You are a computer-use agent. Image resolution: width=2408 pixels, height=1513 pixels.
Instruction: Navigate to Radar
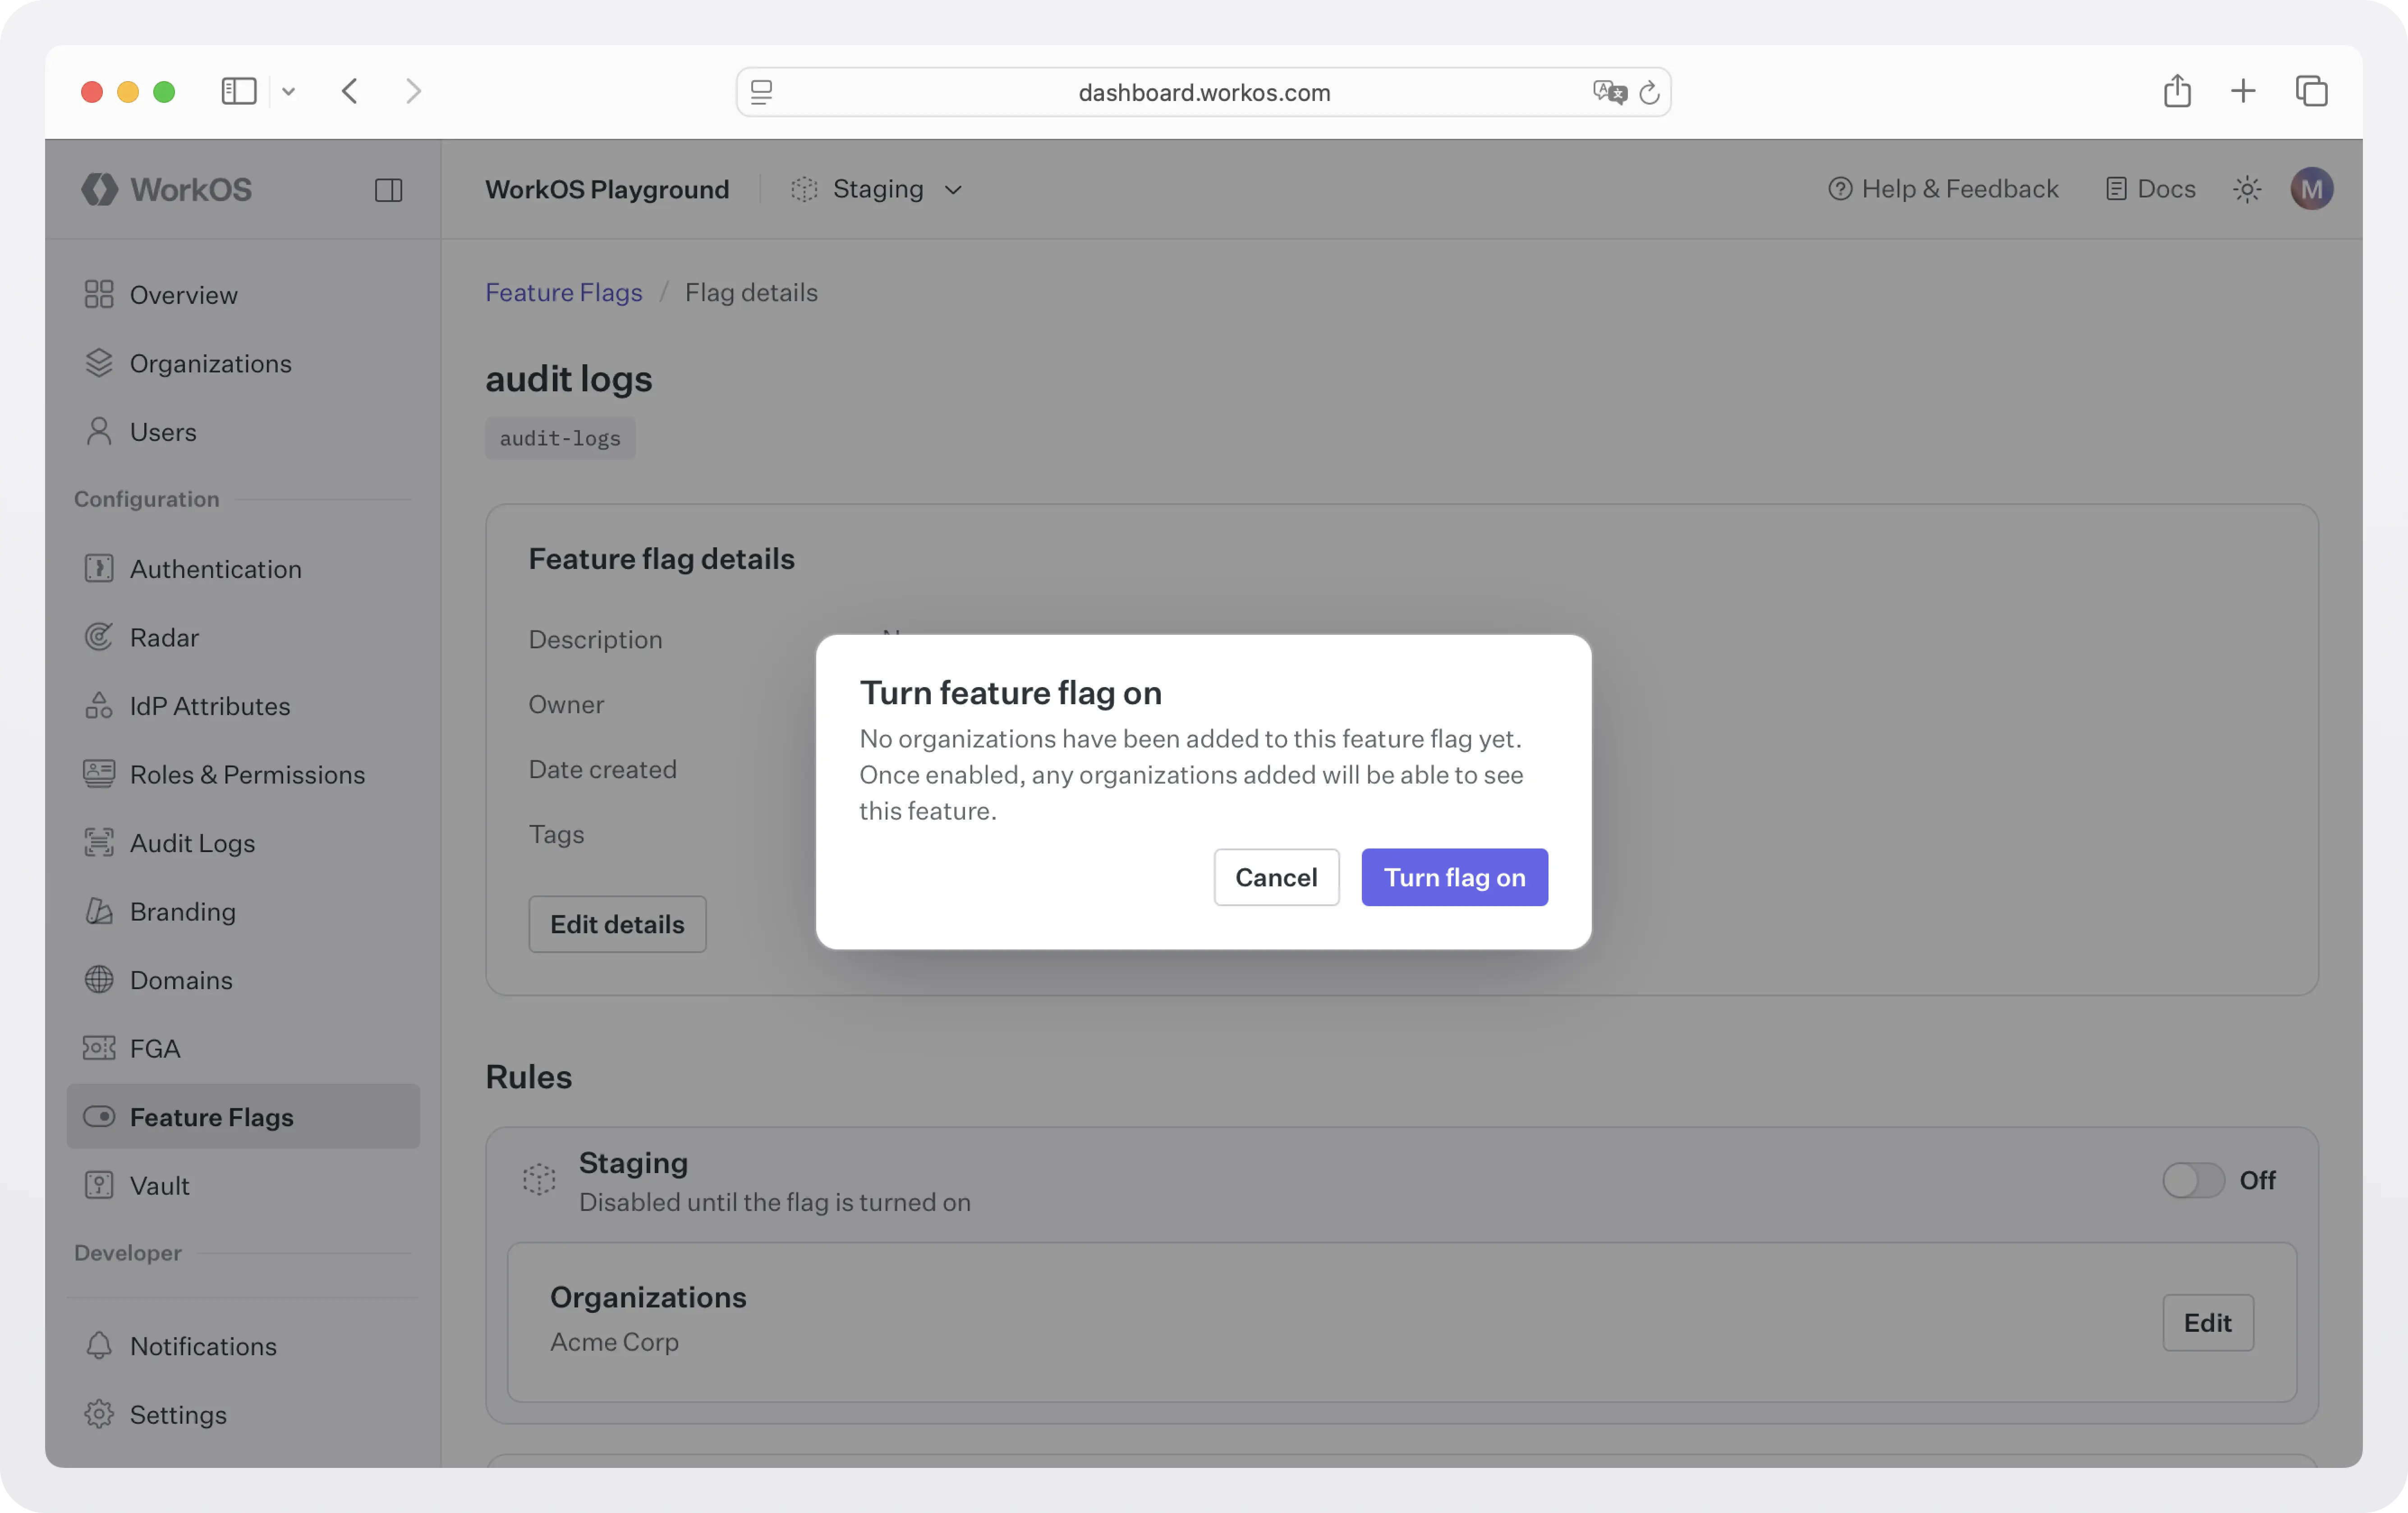point(242,637)
